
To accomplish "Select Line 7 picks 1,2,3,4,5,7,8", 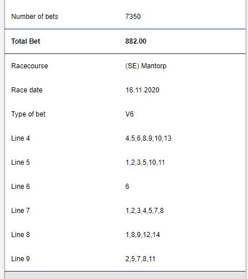I will point(145,211).
